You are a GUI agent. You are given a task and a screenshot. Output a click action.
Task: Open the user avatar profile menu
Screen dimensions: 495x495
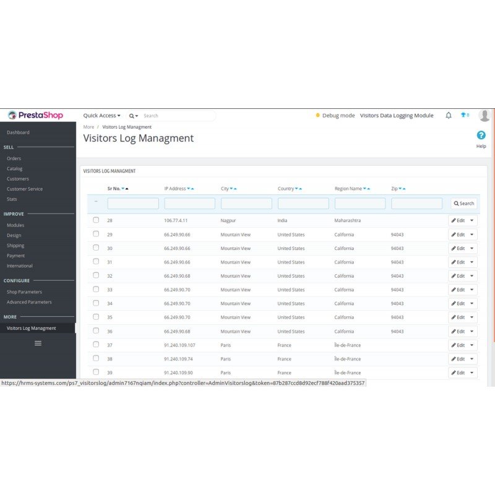pyautogui.click(x=484, y=116)
